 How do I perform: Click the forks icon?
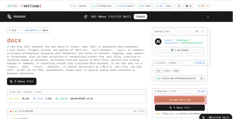click(35, 99)
